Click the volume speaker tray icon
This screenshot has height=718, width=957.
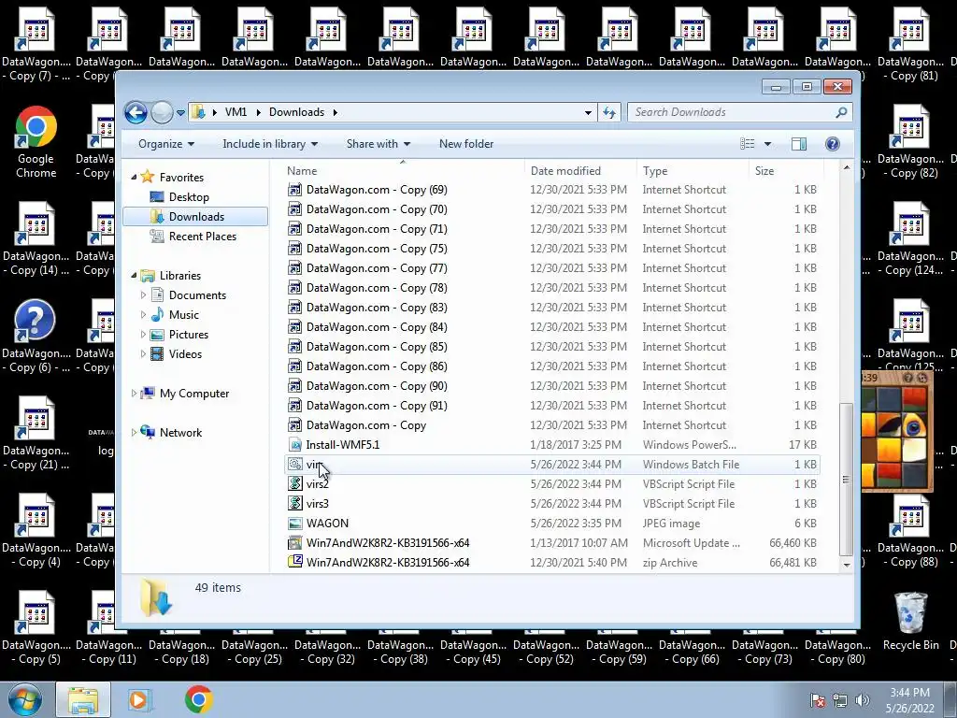point(863,700)
